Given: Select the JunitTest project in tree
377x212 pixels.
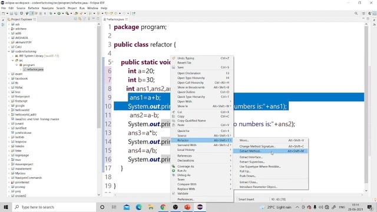Looking at the screenshot, I should click(x=21, y=128).
